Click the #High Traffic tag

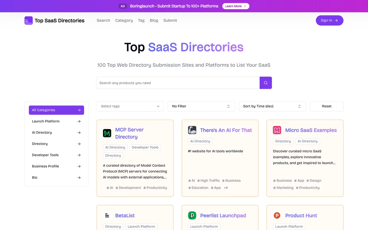[x=208, y=181]
